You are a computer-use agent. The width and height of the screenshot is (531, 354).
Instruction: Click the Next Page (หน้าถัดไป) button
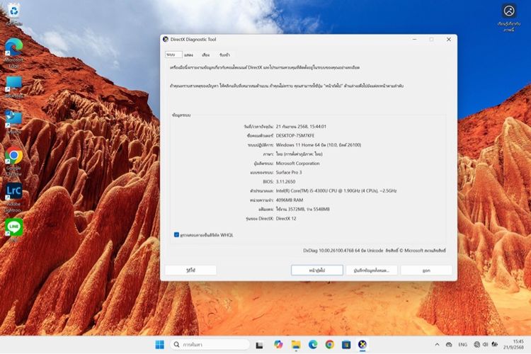(317, 270)
